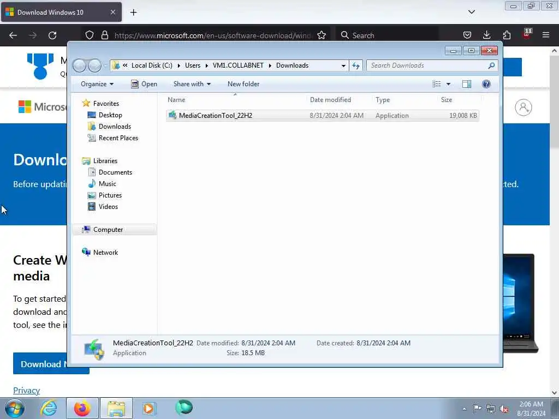Go back in Firefox

[13, 35]
